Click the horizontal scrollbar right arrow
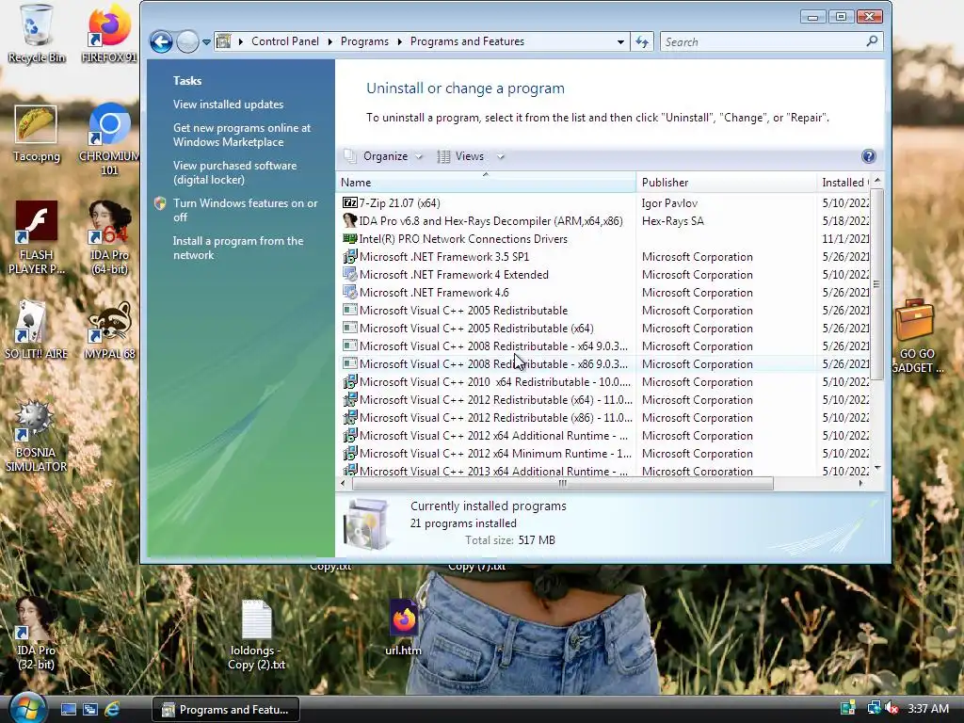 (x=860, y=484)
